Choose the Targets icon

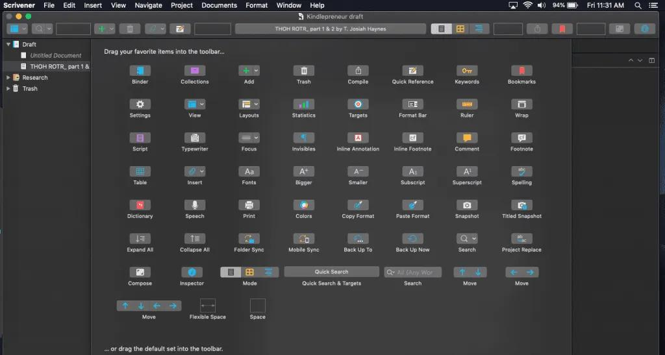click(358, 104)
